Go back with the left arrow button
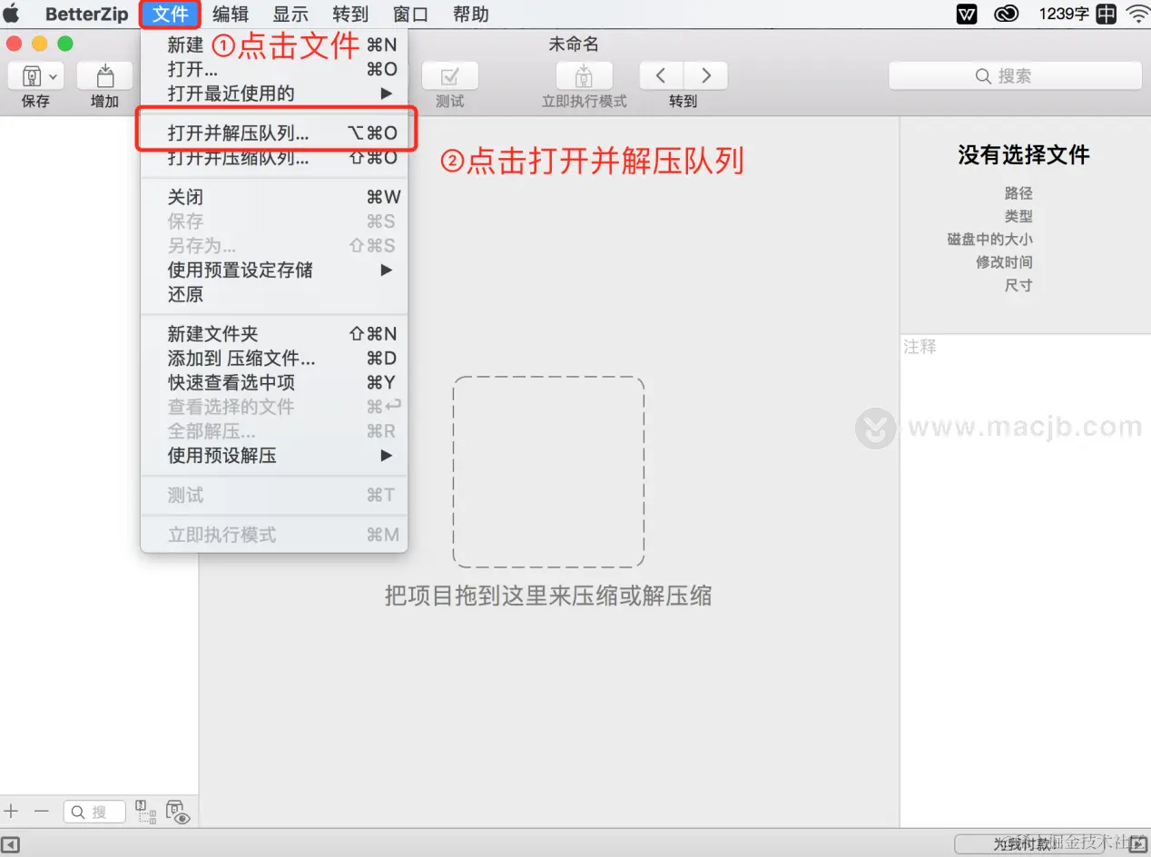 (x=662, y=76)
